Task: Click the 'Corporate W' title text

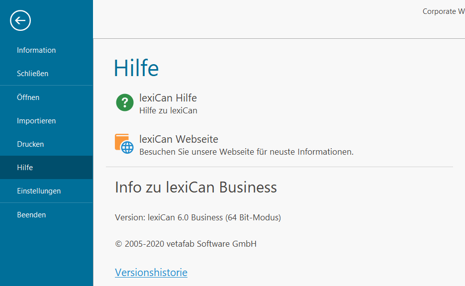Action: (x=444, y=11)
